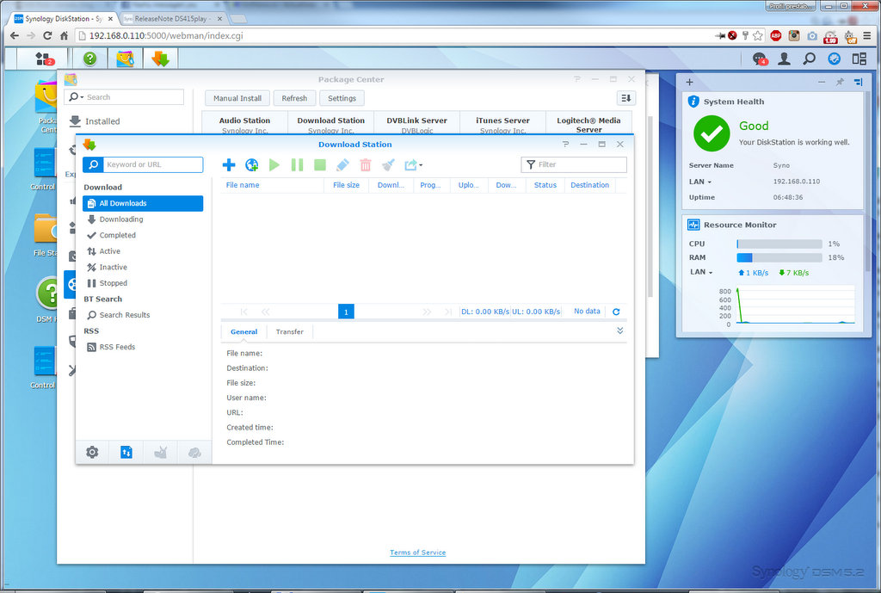Delete task with the trash icon
This screenshot has width=881, height=593.
366,164
